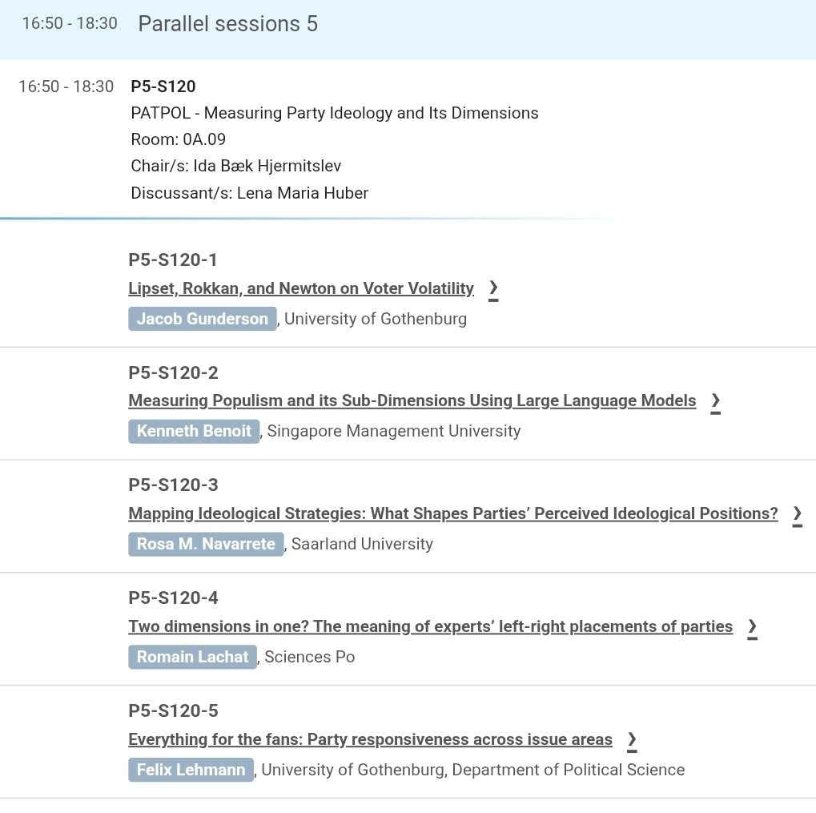
Task: Click the Felix Lehmann author tag
Action: click(x=191, y=771)
